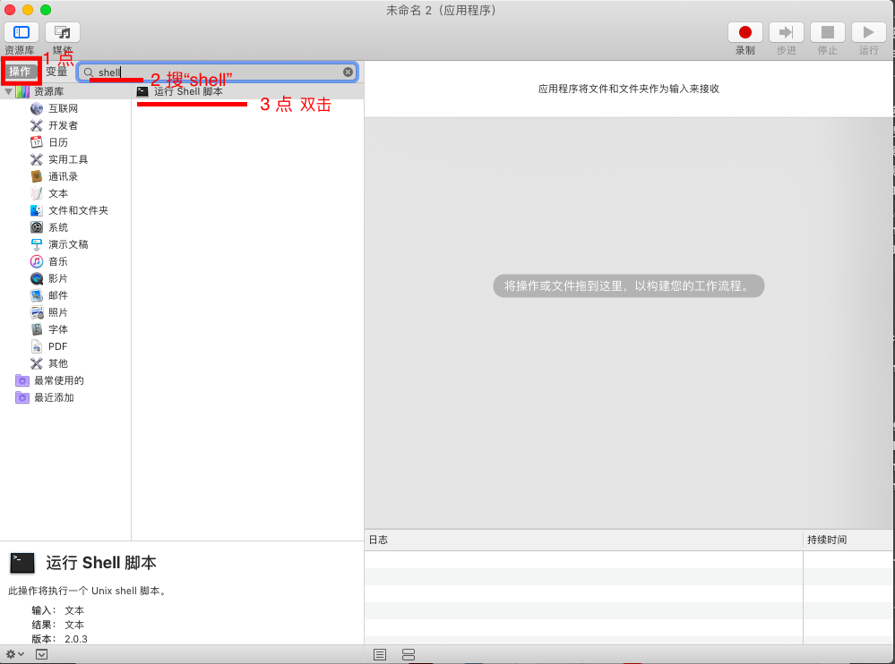Image resolution: width=895 pixels, height=664 pixels.
Task: Switch to the 变量 variables tab
Action: pos(57,72)
